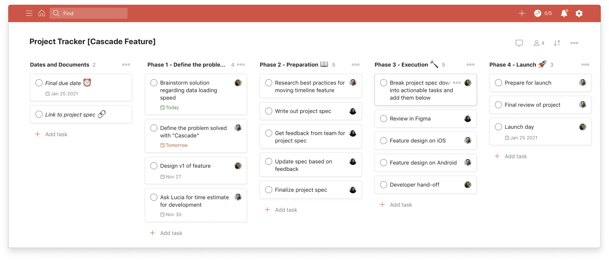
Task: Open the sidebar hamburger menu
Action: [x=29, y=13]
